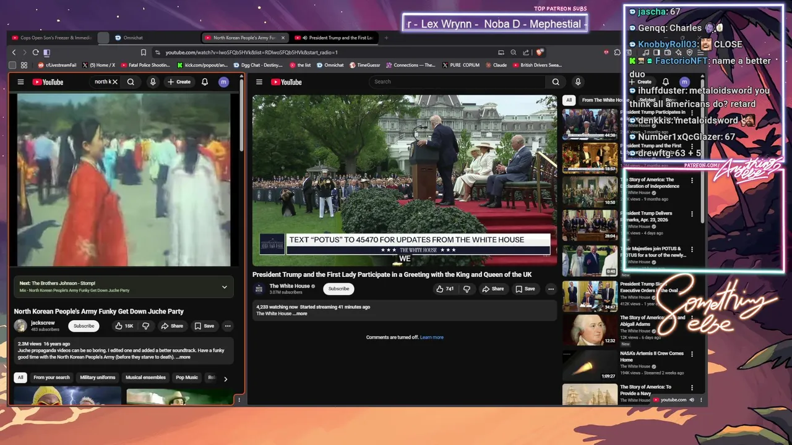
Task: Subscribe to jackscrew channel
Action: click(84, 326)
